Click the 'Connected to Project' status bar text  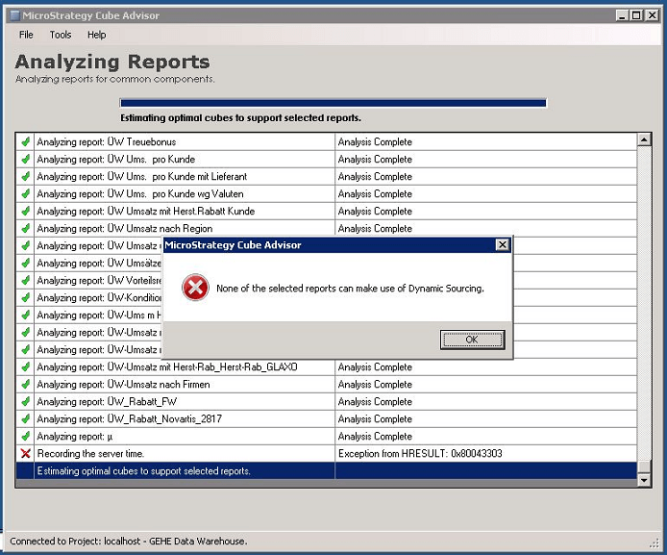129,542
